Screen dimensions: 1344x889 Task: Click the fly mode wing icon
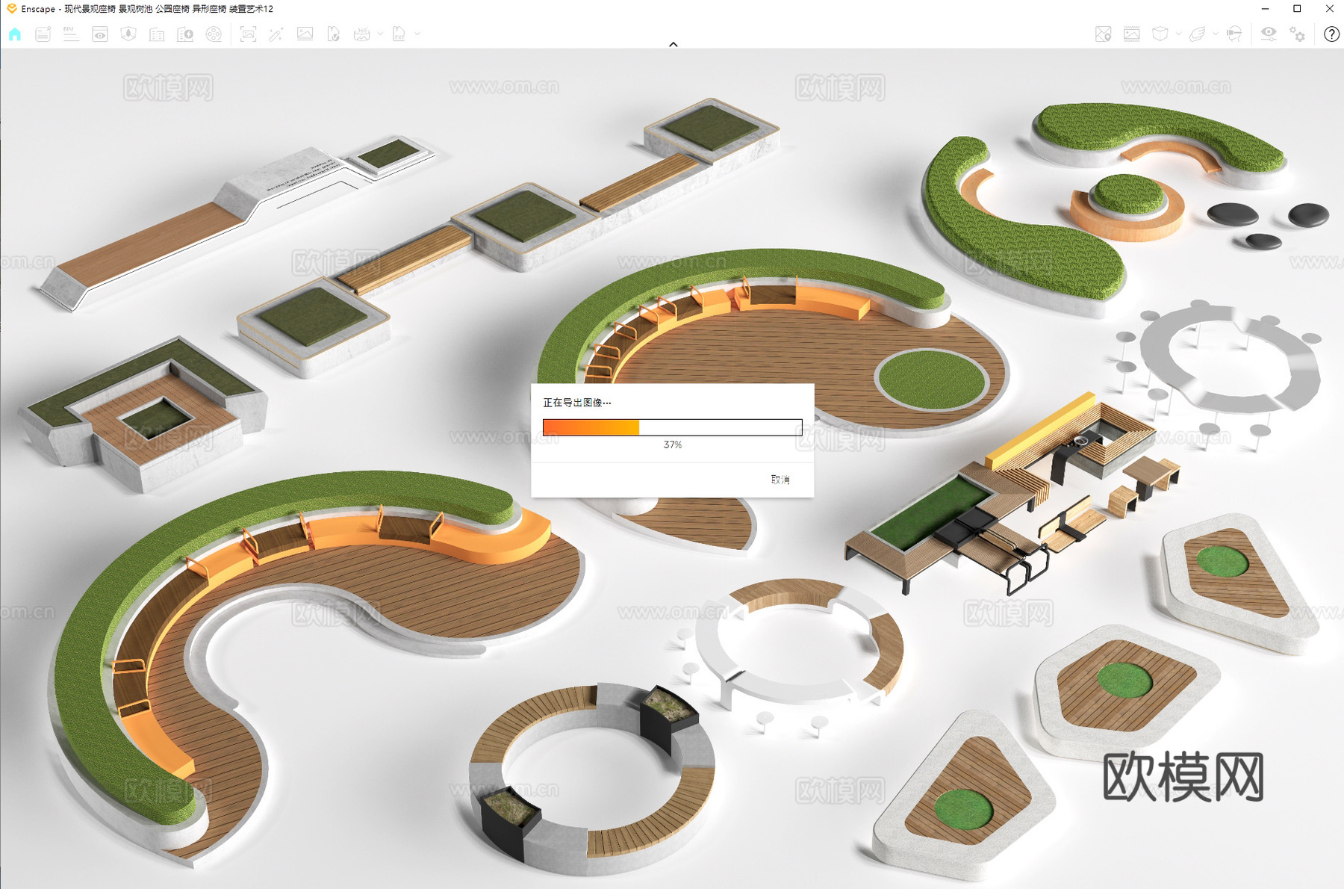pos(1197,34)
